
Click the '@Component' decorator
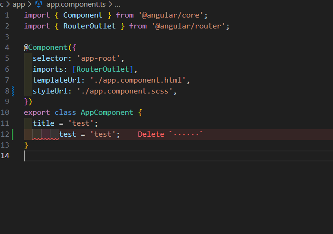[x=46, y=47]
